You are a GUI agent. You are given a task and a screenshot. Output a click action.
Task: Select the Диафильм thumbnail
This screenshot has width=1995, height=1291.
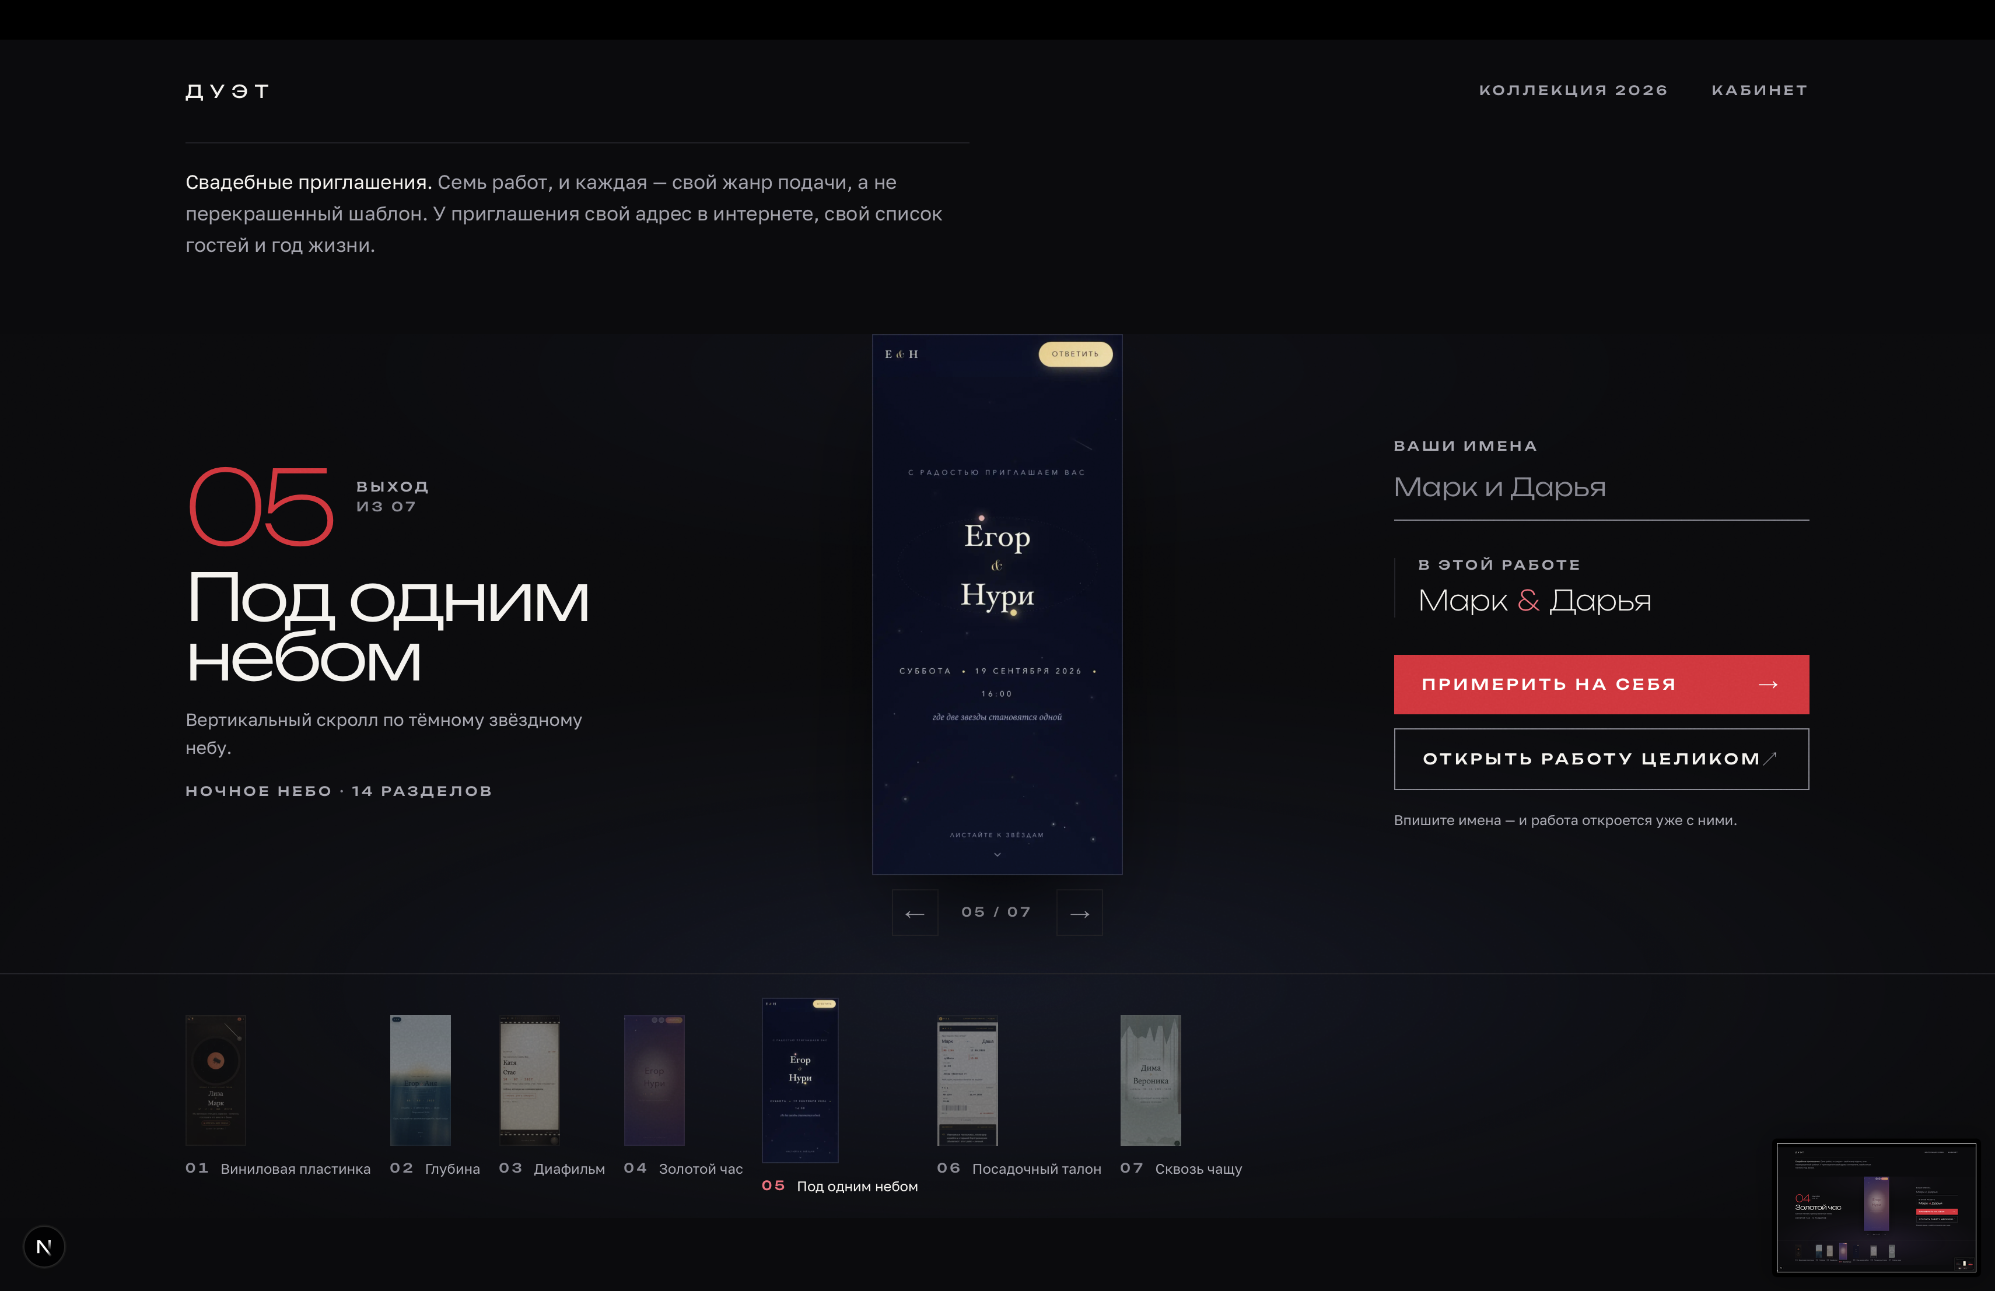pos(530,1080)
